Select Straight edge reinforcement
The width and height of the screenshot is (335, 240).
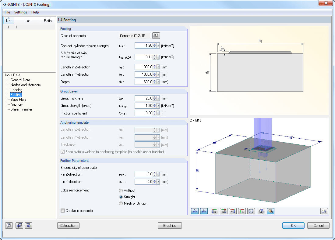tap(121, 197)
